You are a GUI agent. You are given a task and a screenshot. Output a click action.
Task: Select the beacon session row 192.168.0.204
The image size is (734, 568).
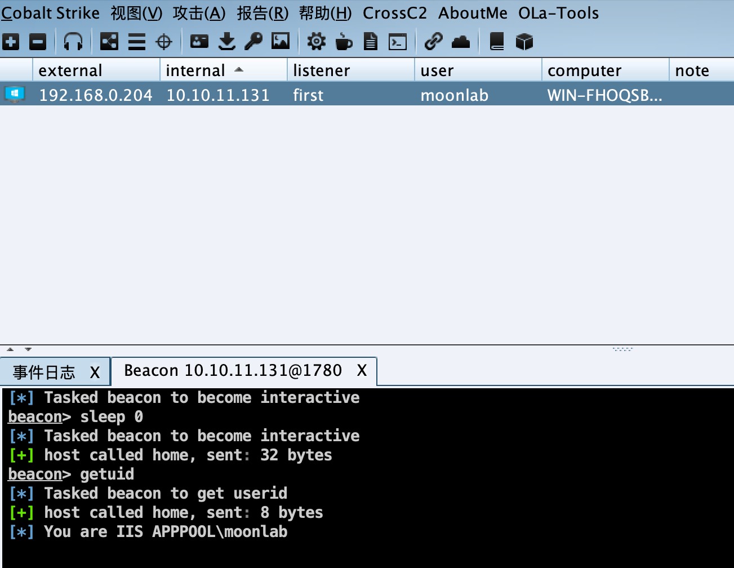[x=96, y=95]
